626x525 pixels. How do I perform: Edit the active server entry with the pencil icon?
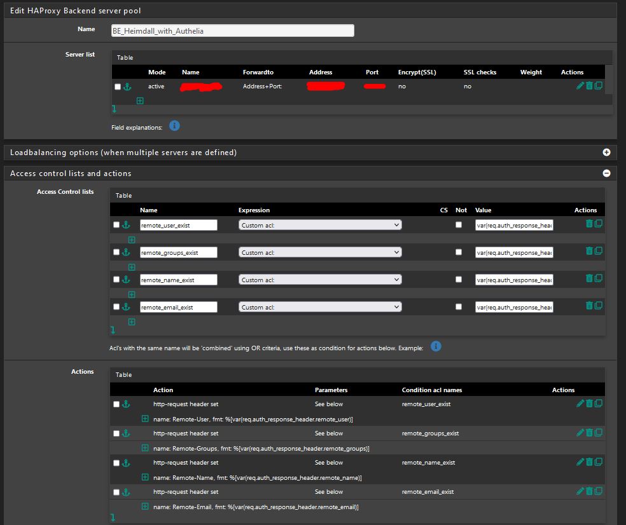click(580, 85)
